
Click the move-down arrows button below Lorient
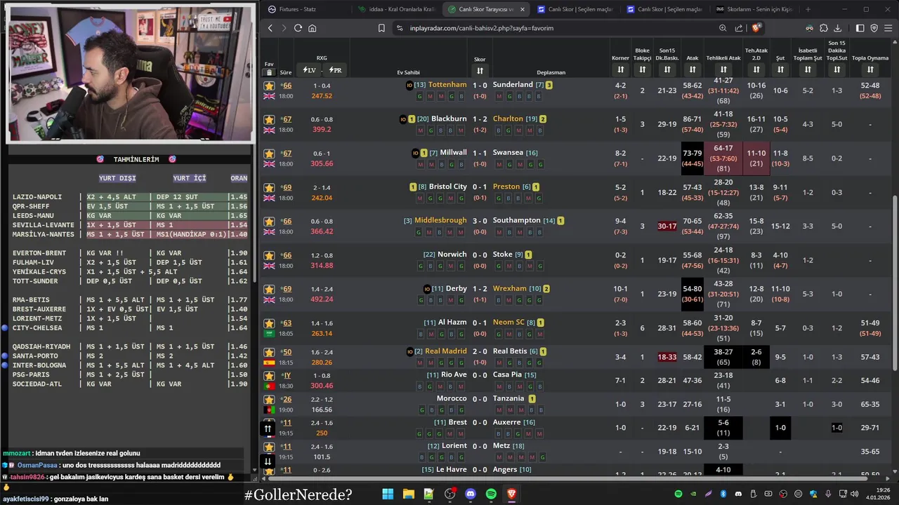[x=268, y=461]
